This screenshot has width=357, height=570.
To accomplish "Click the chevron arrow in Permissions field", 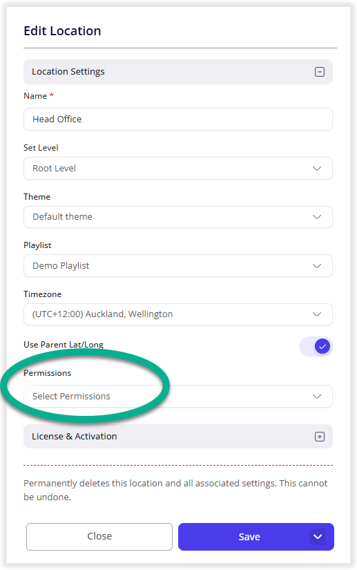I will tap(317, 397).
